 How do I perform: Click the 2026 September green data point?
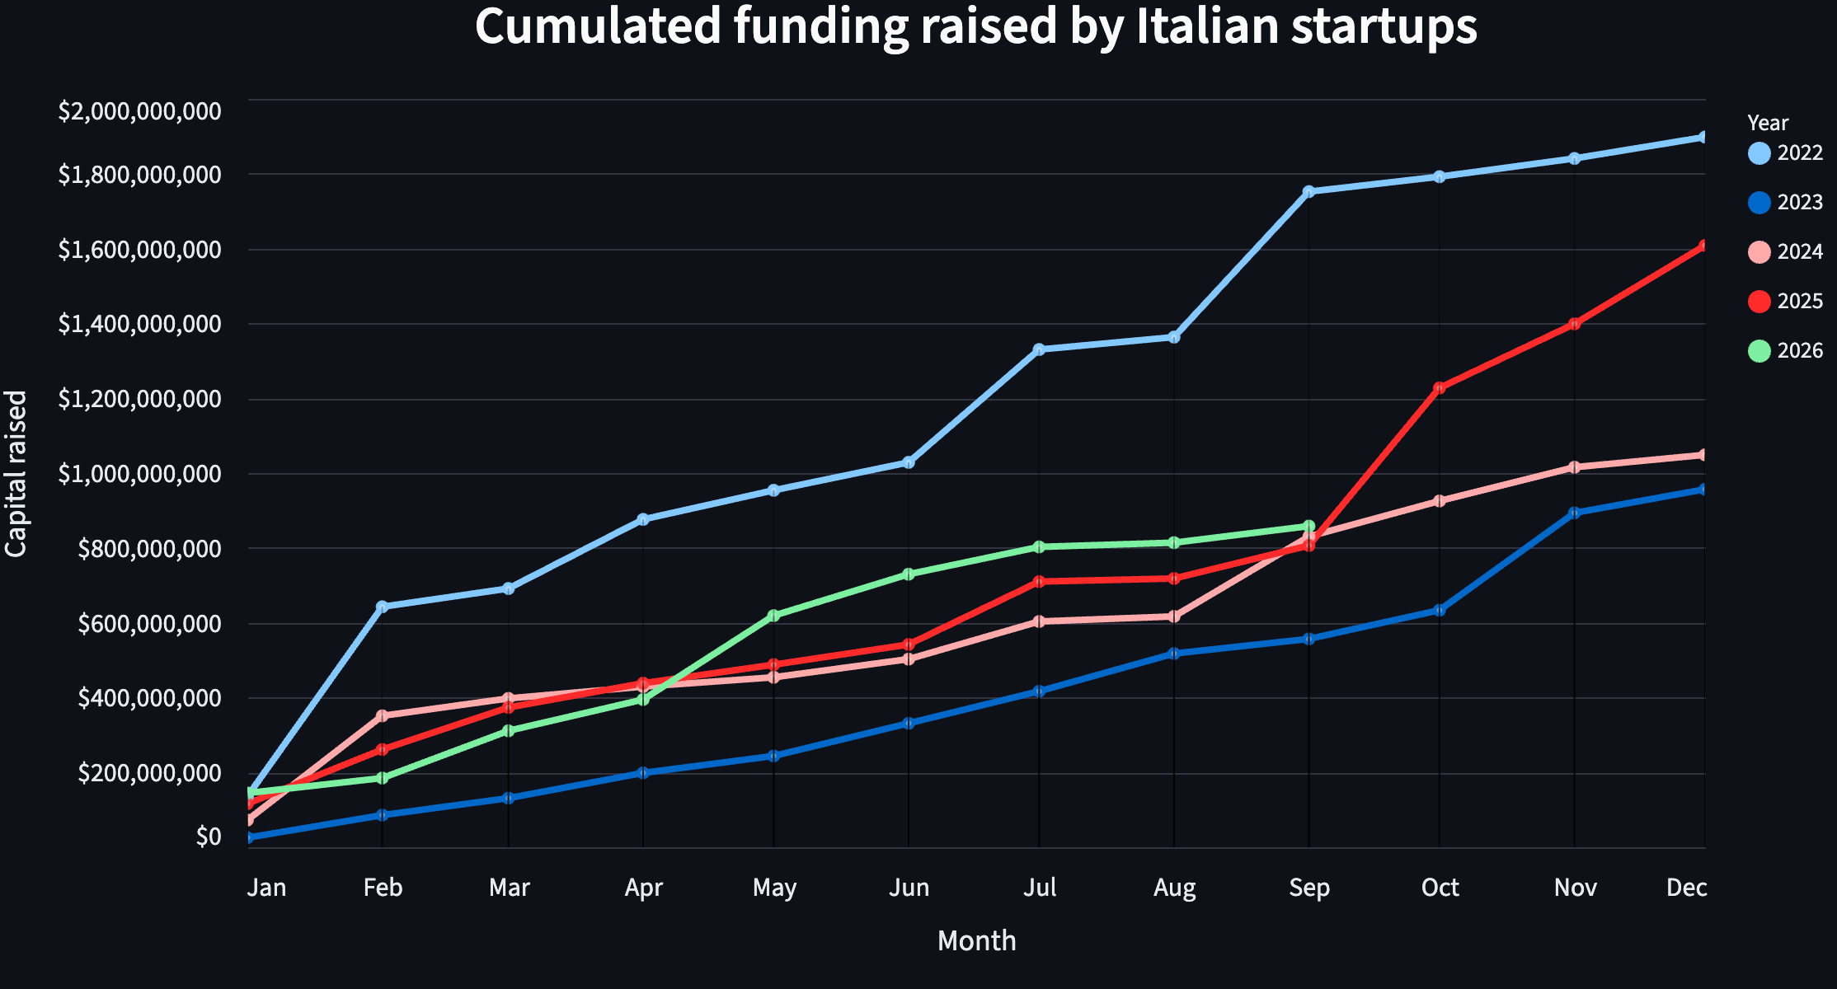1308,526
